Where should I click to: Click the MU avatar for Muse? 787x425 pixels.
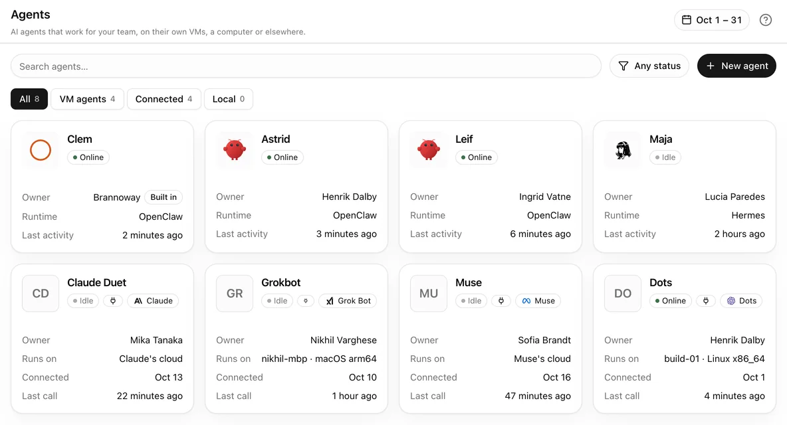(x=429, y=294)
